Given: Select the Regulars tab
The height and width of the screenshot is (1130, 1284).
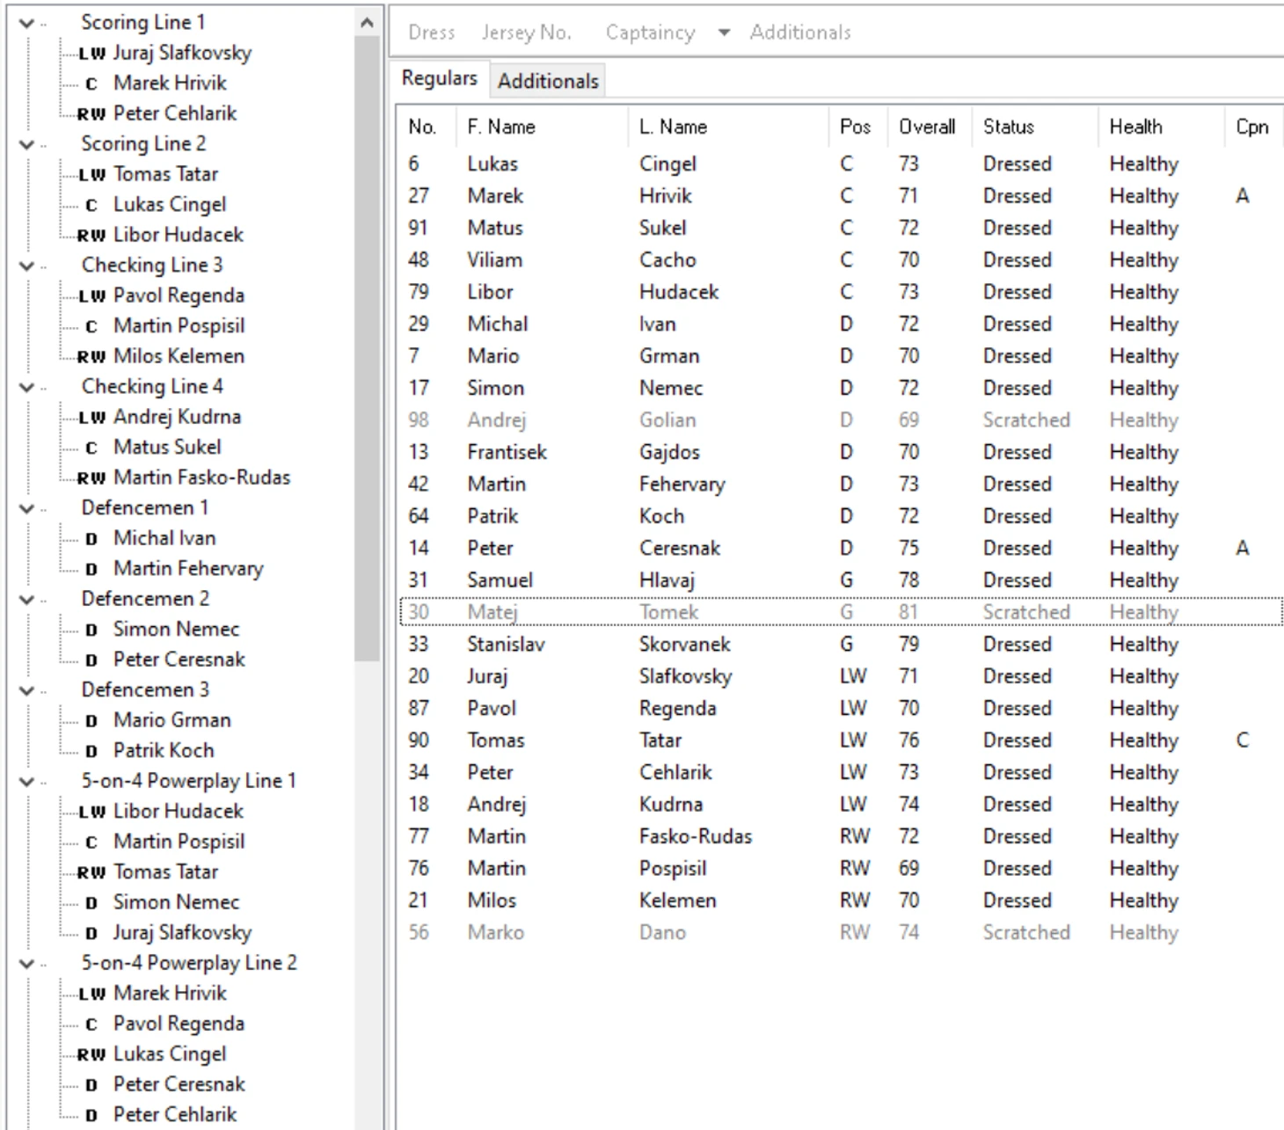Looking at the screenshot, I should pos(439,78).
